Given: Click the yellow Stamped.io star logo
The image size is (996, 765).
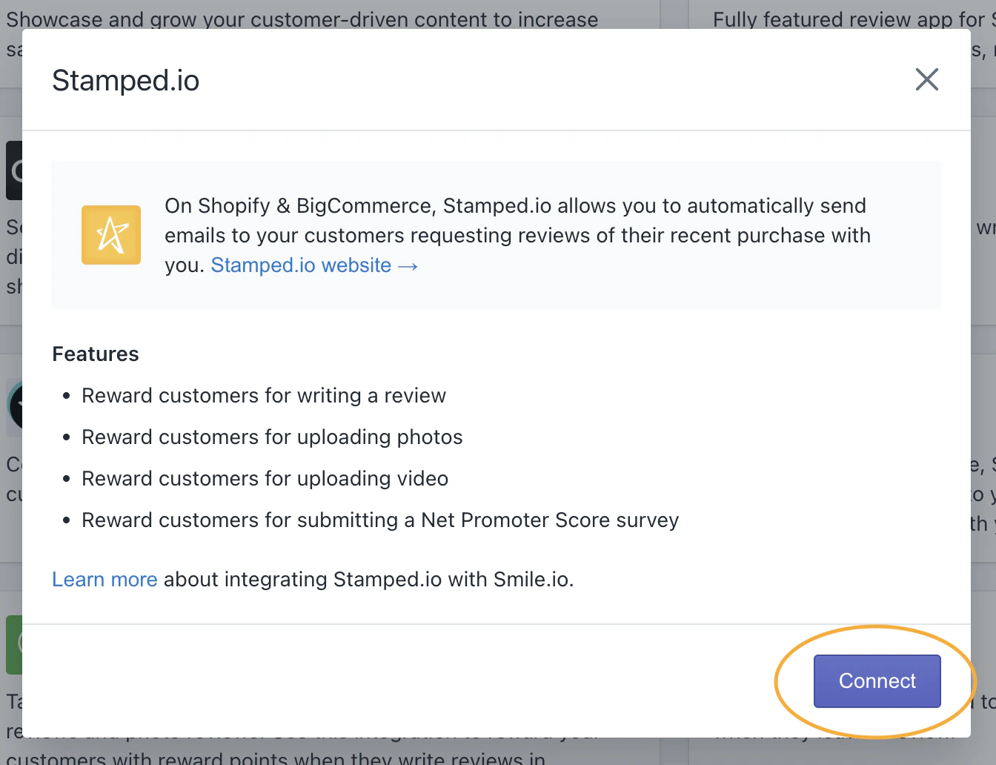Looking at the screenshot, I should click(x=111, y=235).
